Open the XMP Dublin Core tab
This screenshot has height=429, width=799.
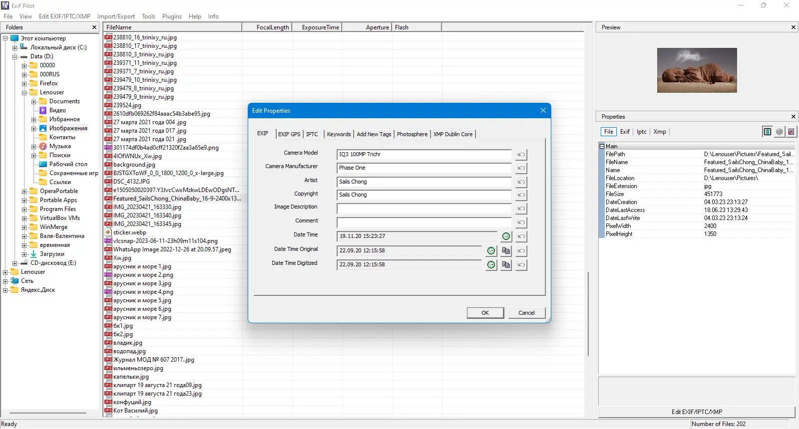pos(453,134)
